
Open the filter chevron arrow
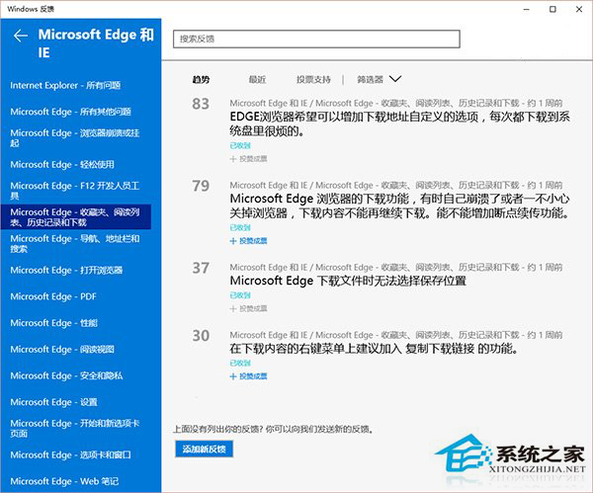point(395,79)
